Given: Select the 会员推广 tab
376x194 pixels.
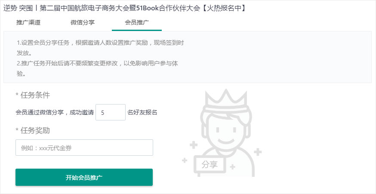Looking at the screenshot, I should pos(137,22).
